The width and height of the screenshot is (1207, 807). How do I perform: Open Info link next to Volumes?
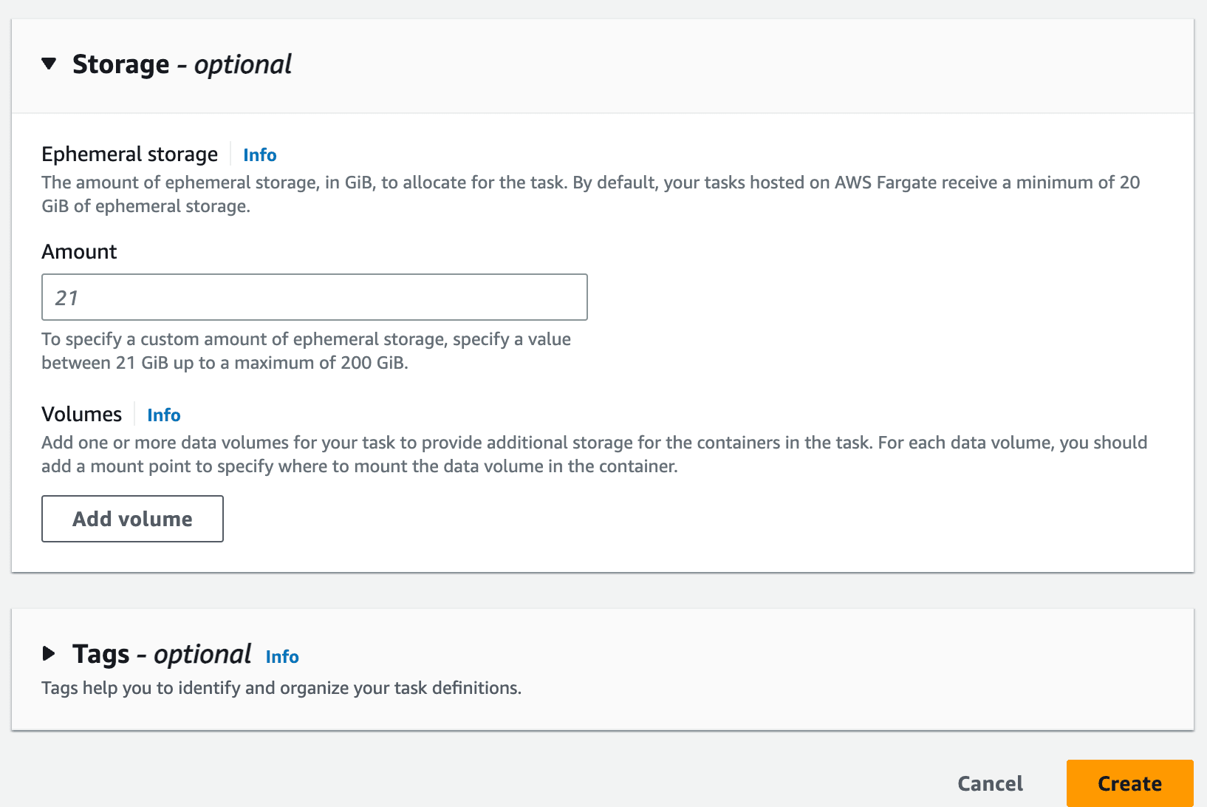click(x=163, y=415)
